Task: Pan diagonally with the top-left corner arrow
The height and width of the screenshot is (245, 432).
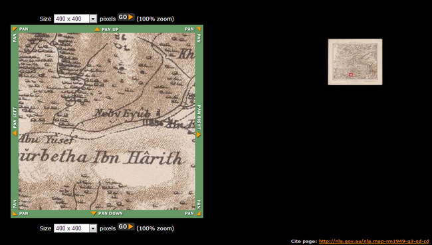Action: [x=15, y=29]
